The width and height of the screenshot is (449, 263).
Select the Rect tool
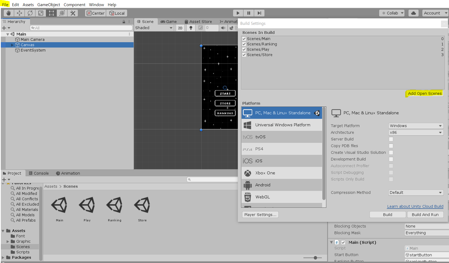point(51,13)
